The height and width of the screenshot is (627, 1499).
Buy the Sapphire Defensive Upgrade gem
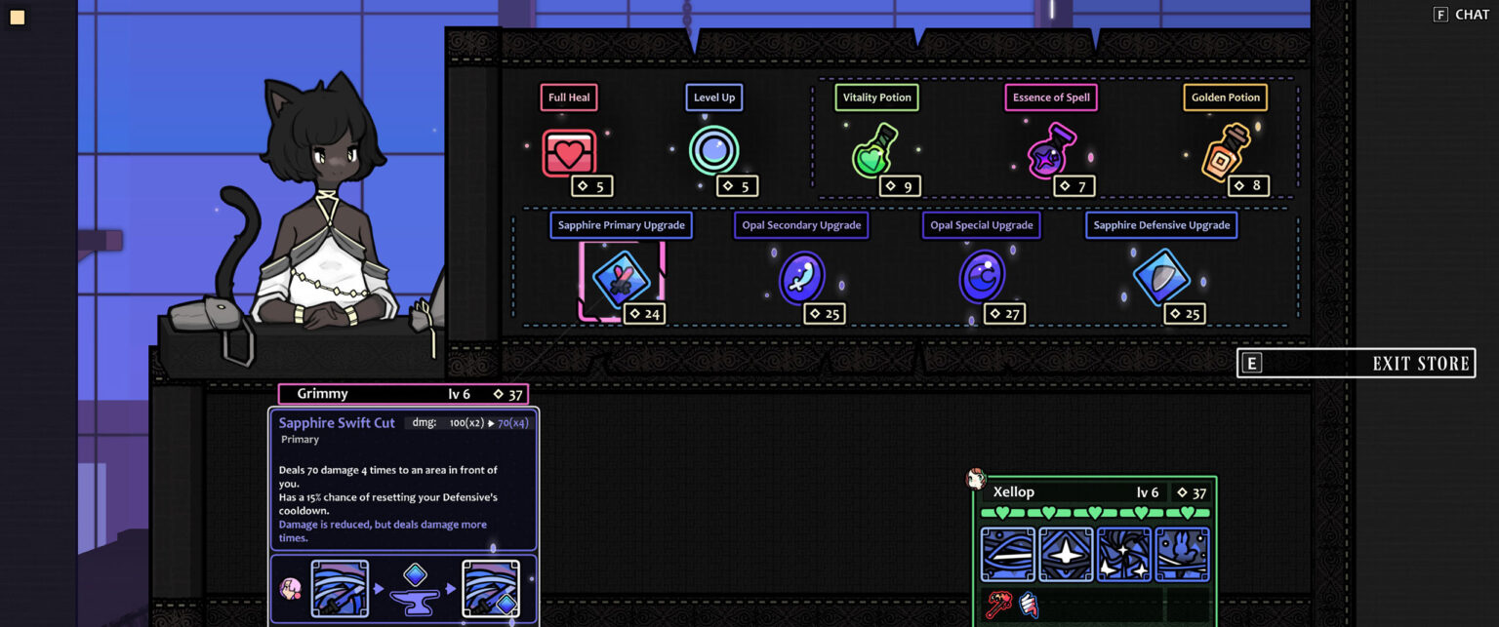point(1160,278)
